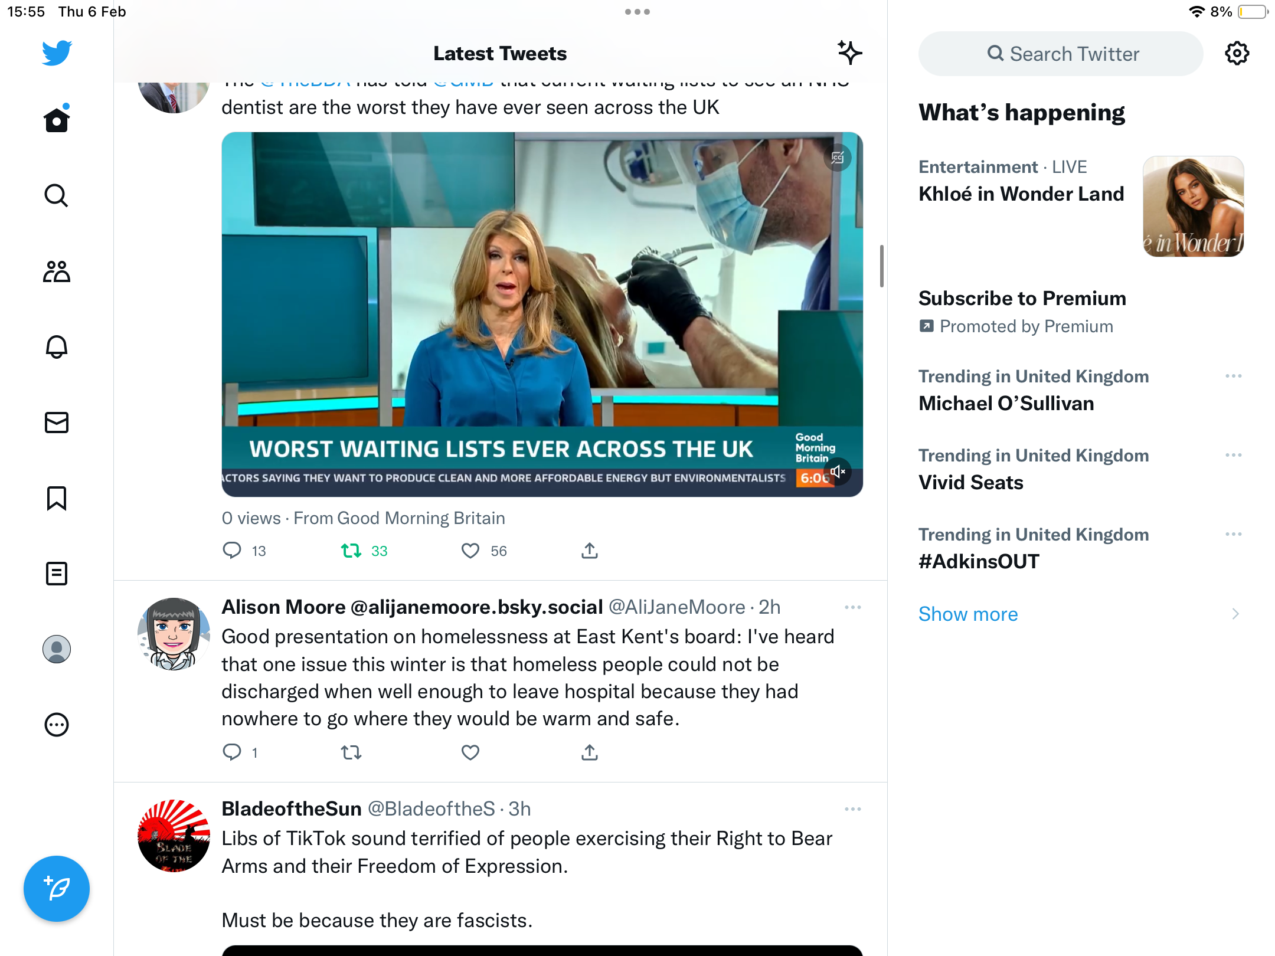Unmute the Good Morning Britain video
Image resolution: width=1275 pixels, height=956 pixels.
838,472
